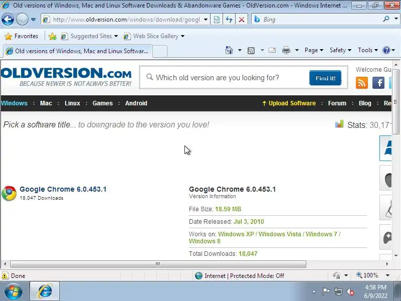This screenshot has height=301, width=401.
Task: Click the vertical scrollbar up arrow
Action: pos(396,65)
